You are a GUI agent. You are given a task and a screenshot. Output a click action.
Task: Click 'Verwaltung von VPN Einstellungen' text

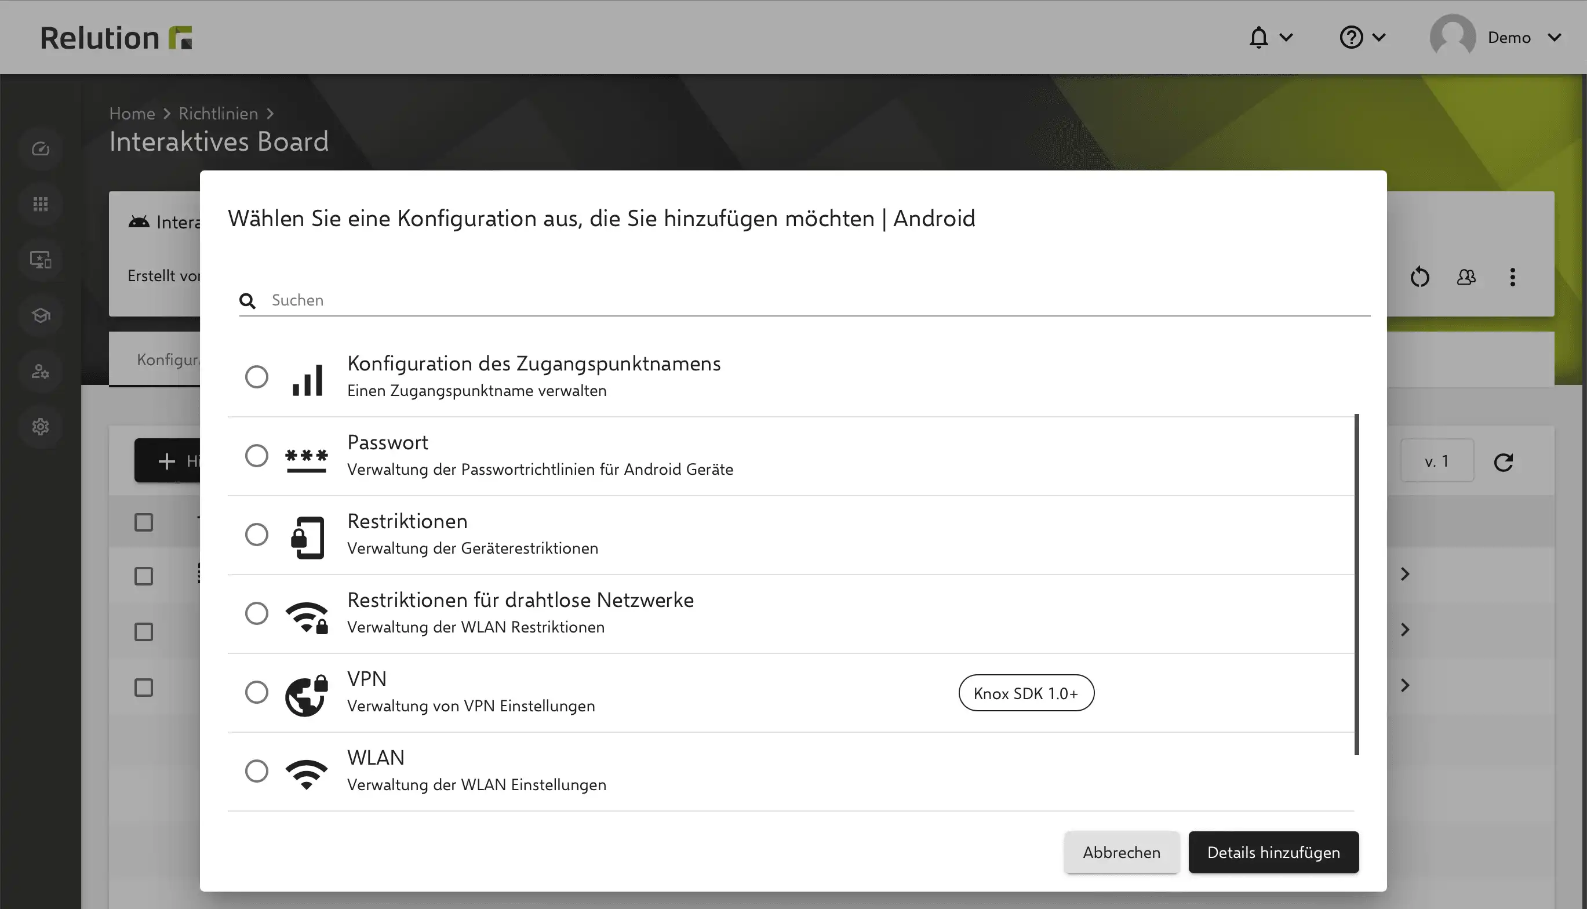(x=471, y=706)
